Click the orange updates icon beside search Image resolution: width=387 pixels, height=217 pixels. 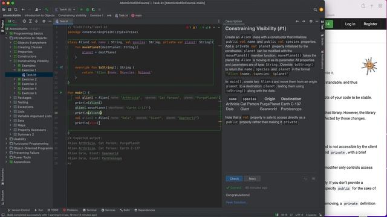[x=321, y=10]
